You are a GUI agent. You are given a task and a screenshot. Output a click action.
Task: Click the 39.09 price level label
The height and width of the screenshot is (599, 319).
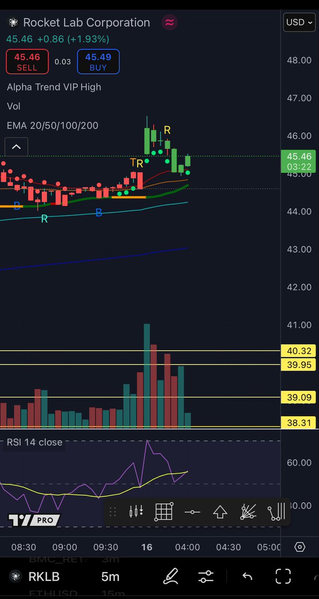pos(299,398)
